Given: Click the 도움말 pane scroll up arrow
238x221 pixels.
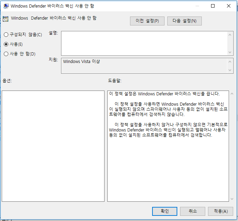Looking at the screenshot, I should tap(232, 94).
